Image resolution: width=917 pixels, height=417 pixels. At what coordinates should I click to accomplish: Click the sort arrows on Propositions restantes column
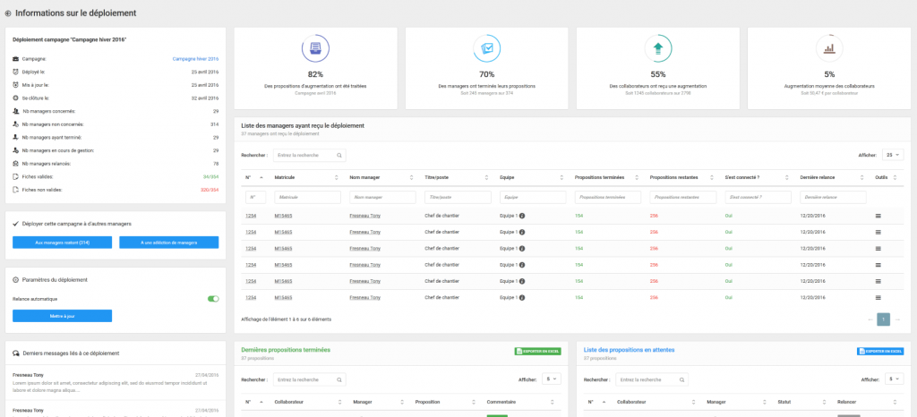[x=712, y=177]
